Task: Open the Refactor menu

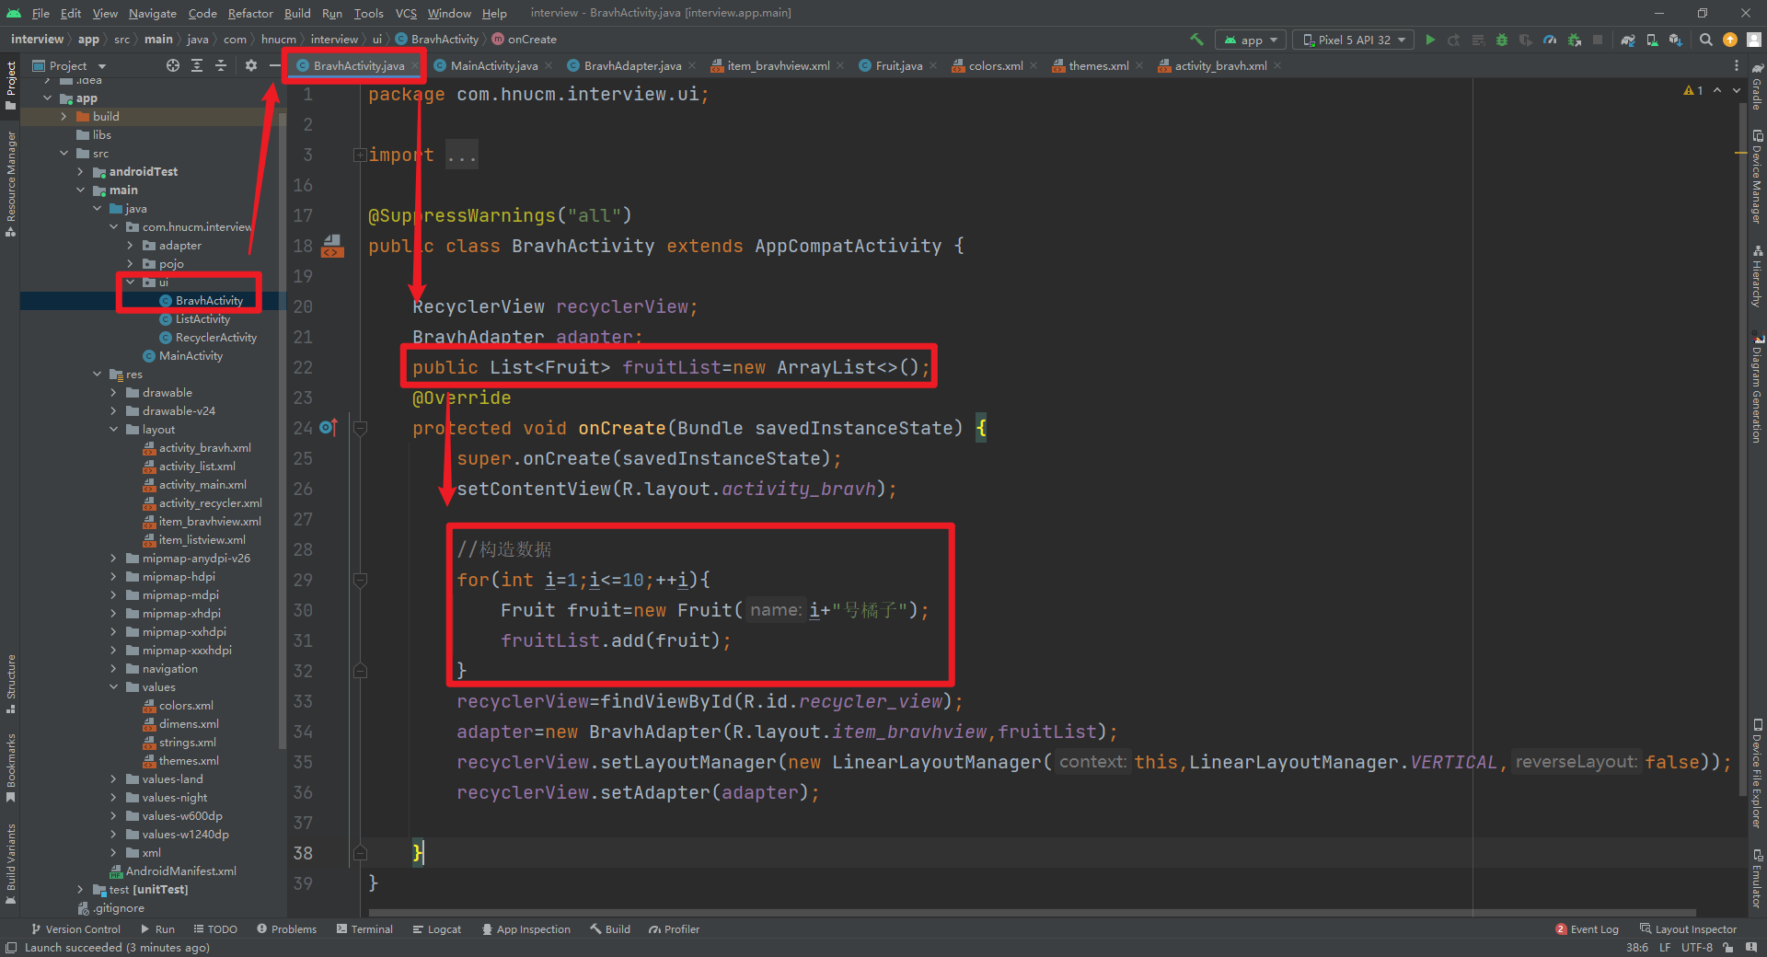Action: click(x=250, y=13)
